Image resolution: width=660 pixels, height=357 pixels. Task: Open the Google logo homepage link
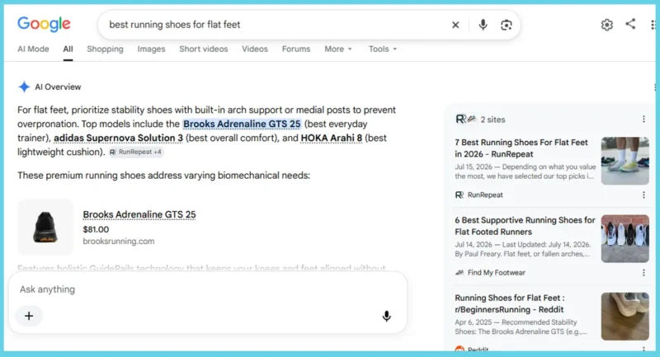click(44, 24)
